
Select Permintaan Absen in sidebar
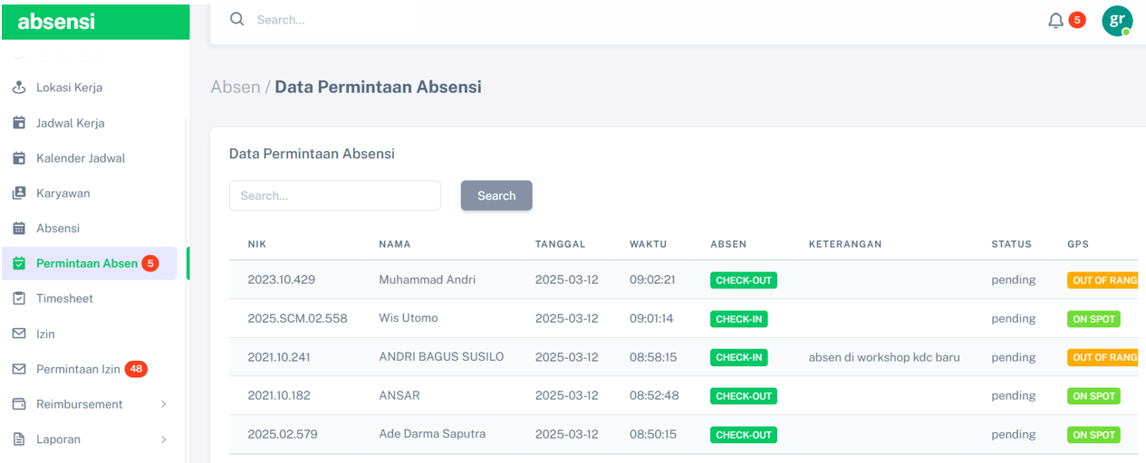click(87, 264)
